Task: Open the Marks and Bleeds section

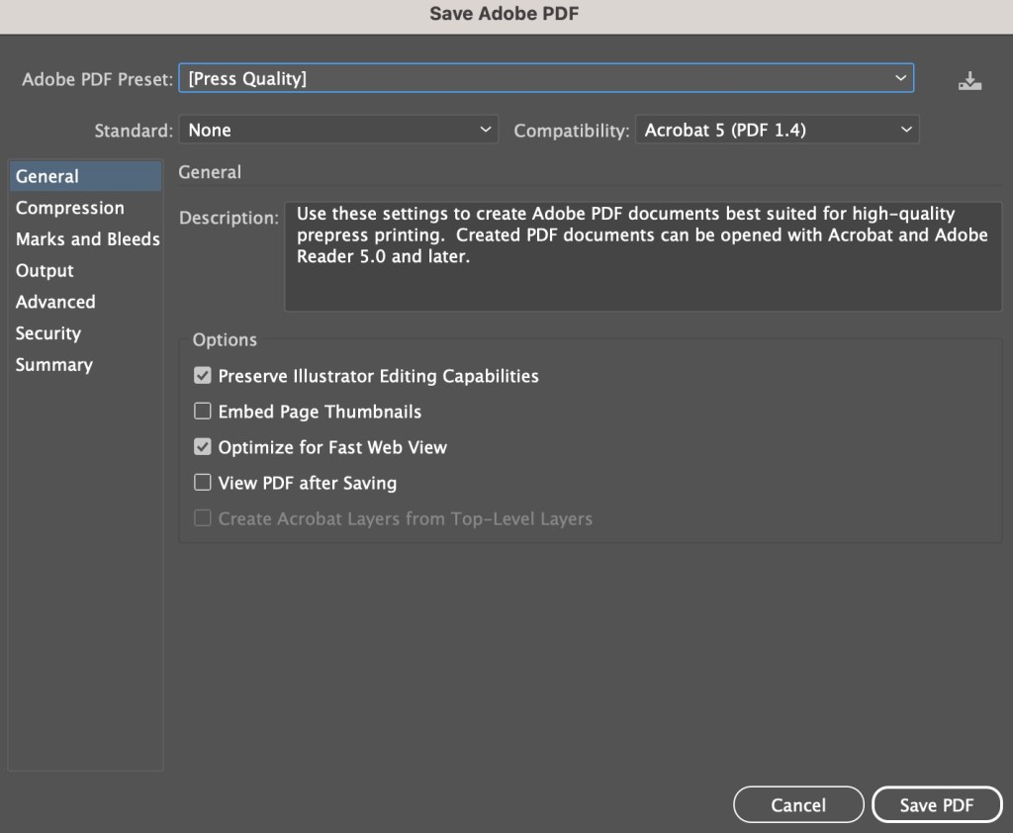Action: [x=87, y=239]
